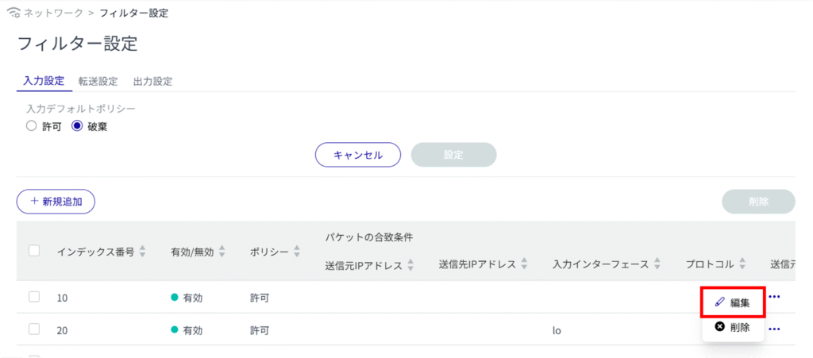The width and height of the screenshot is (813, 358).
Task: Sort by destination IP address arrows
Action: pyautogui.click(x=525, y=265)
